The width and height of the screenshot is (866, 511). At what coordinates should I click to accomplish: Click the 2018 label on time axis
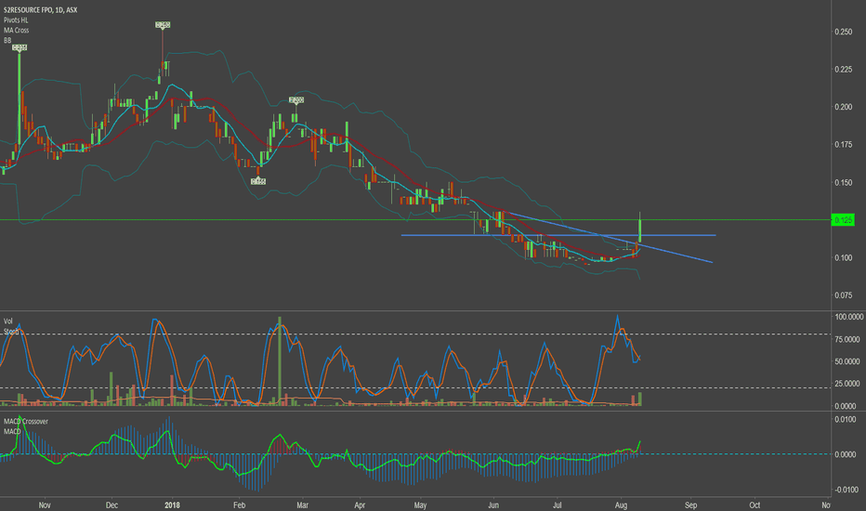(x=172, y=504)
